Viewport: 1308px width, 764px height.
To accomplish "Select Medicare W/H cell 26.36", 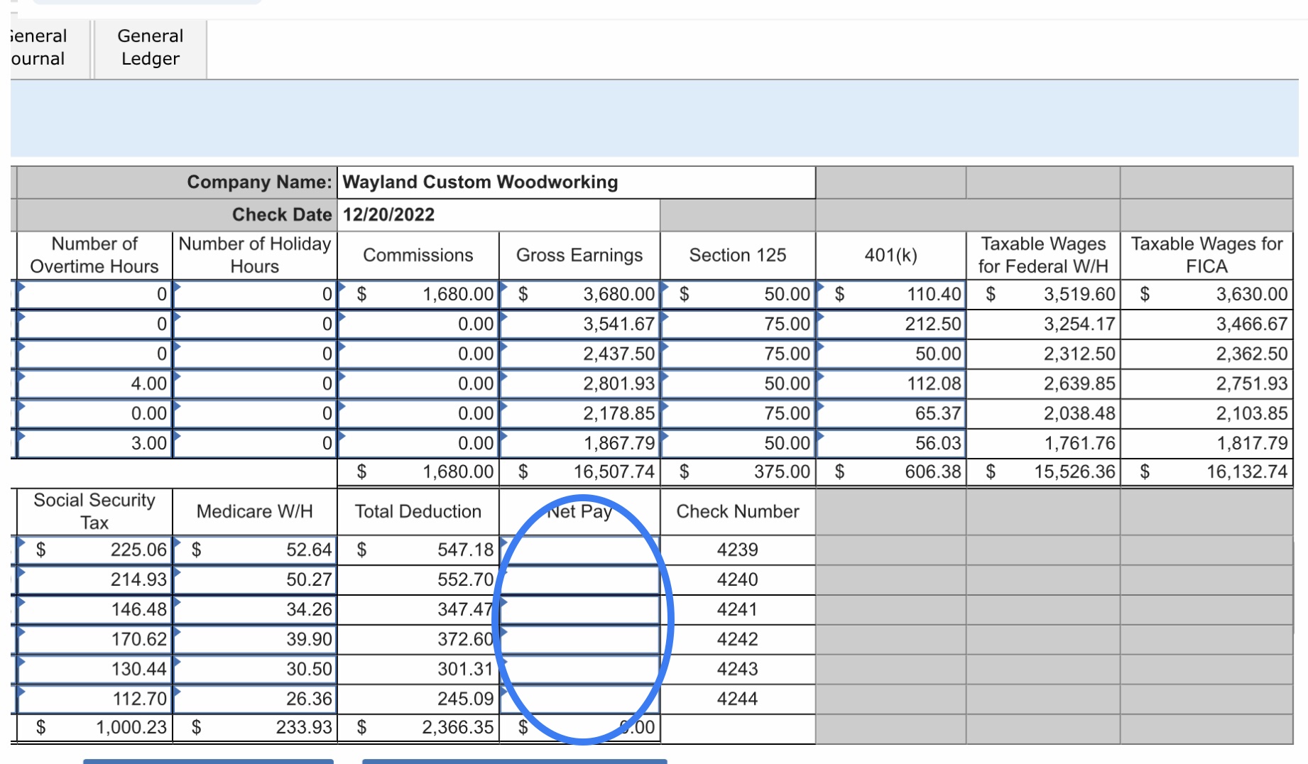I will pyautogui.click(x=255, y=699).
